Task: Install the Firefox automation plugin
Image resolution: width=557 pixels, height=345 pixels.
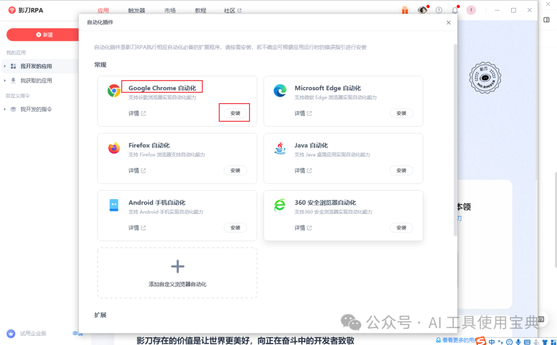Action: point(235,170)
